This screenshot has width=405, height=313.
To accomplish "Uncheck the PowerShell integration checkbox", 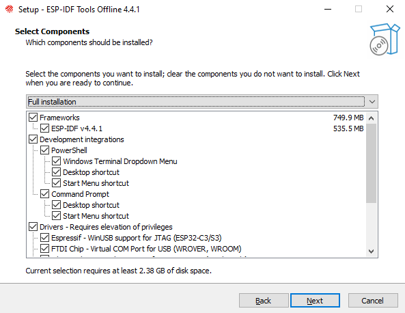I will tap(44, 150).
